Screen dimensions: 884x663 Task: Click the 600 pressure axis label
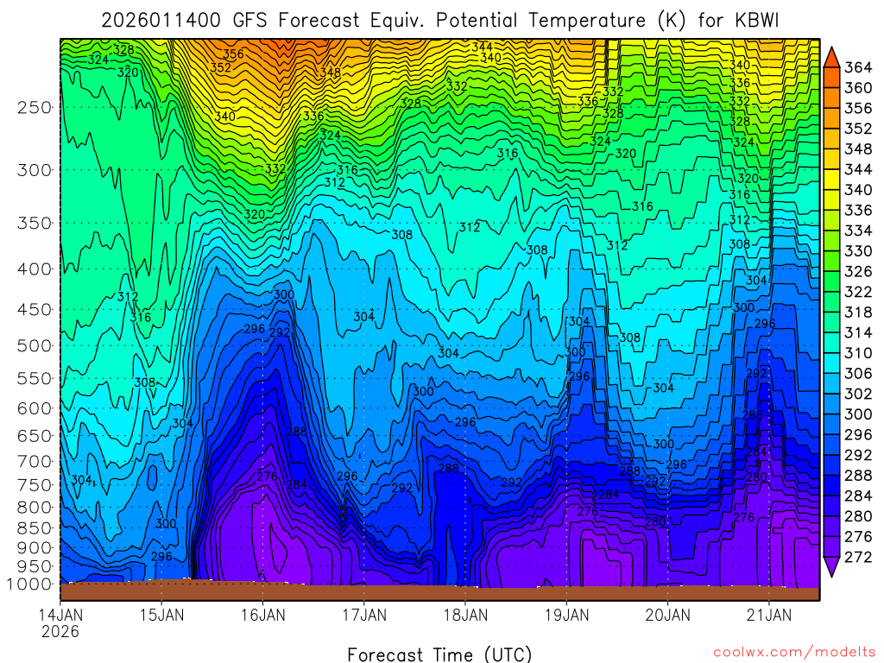(x=34, y=408)
